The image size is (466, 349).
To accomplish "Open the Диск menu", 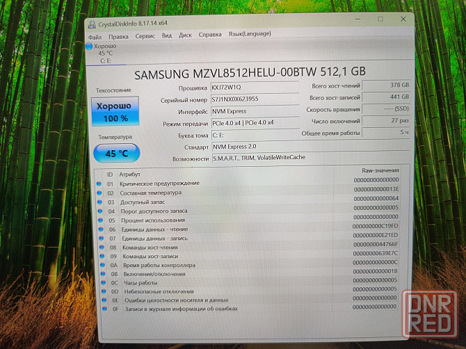I will coord(185,35).
